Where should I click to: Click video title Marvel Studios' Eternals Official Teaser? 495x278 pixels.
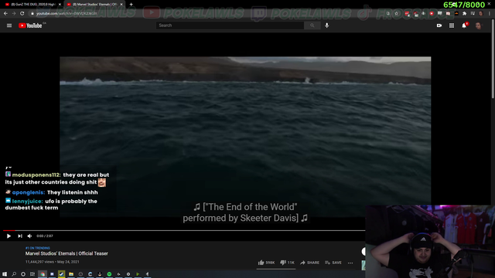pos(67,253)
